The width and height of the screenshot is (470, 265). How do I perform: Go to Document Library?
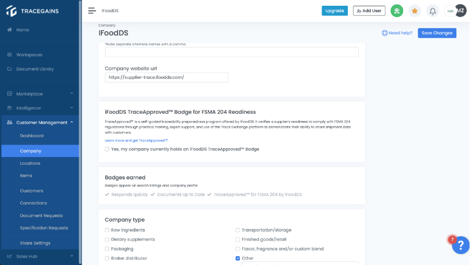(35, 69)
